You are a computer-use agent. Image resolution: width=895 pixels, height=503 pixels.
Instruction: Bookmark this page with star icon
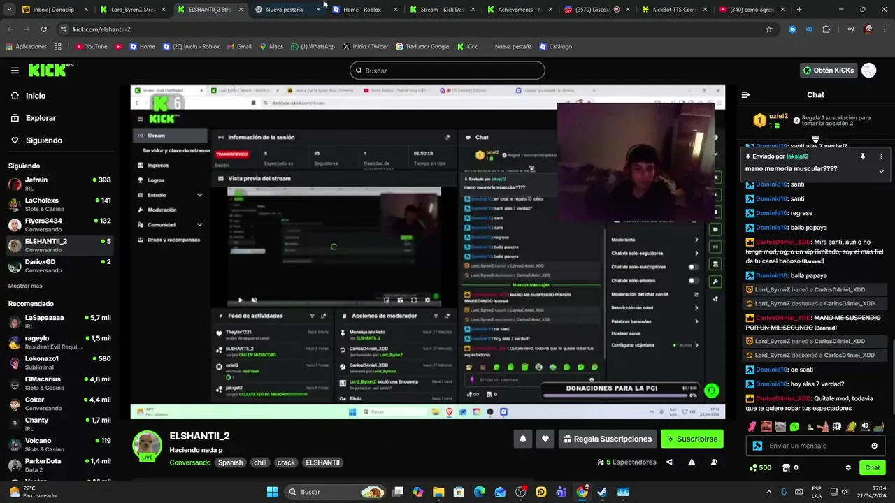coord(769,29)
